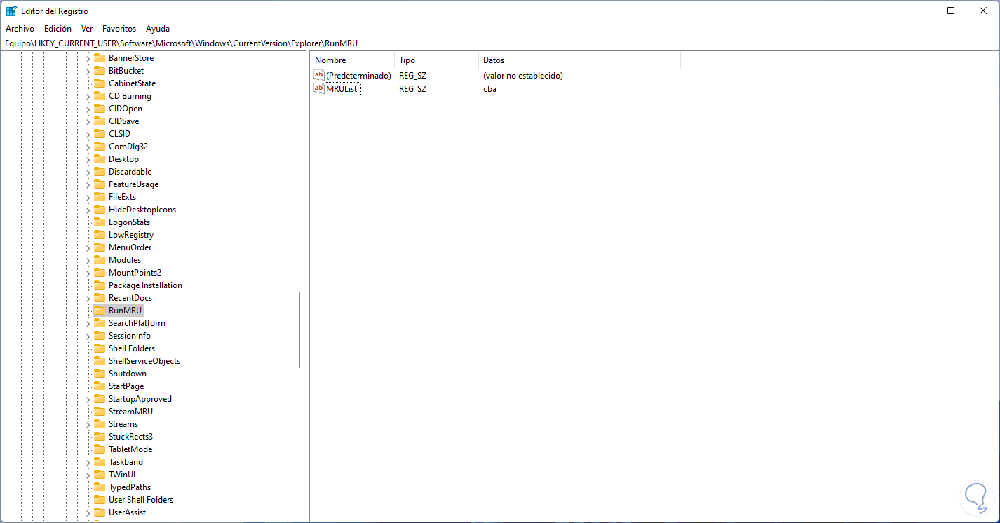This screenshot has height=523, width=1000.
Task: Click the CD Burning folder icon
Action: point(99,96)
